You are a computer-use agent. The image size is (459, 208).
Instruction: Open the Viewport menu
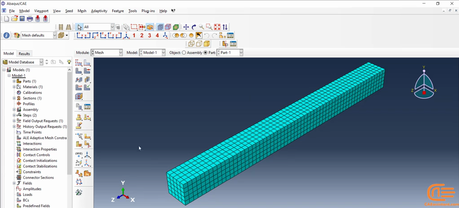tap(41, 11)
